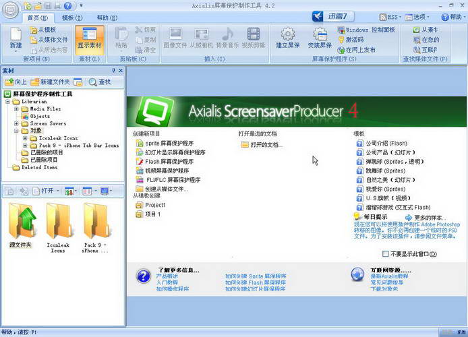Expand Pack 9 - iPhone Tab Bar Icons node
The height and width of the screenshot is (337, 468).
(x=26, y=146)
